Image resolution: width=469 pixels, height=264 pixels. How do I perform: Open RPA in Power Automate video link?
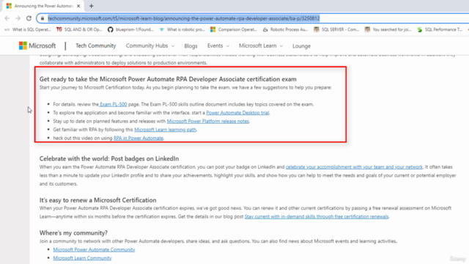[139, 138]
